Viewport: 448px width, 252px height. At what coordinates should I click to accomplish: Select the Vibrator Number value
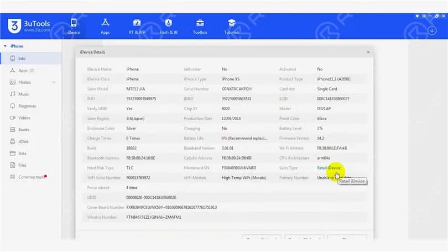pos(154,217)
